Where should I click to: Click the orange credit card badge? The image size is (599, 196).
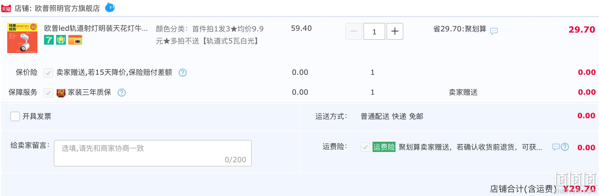pos(75,40)
